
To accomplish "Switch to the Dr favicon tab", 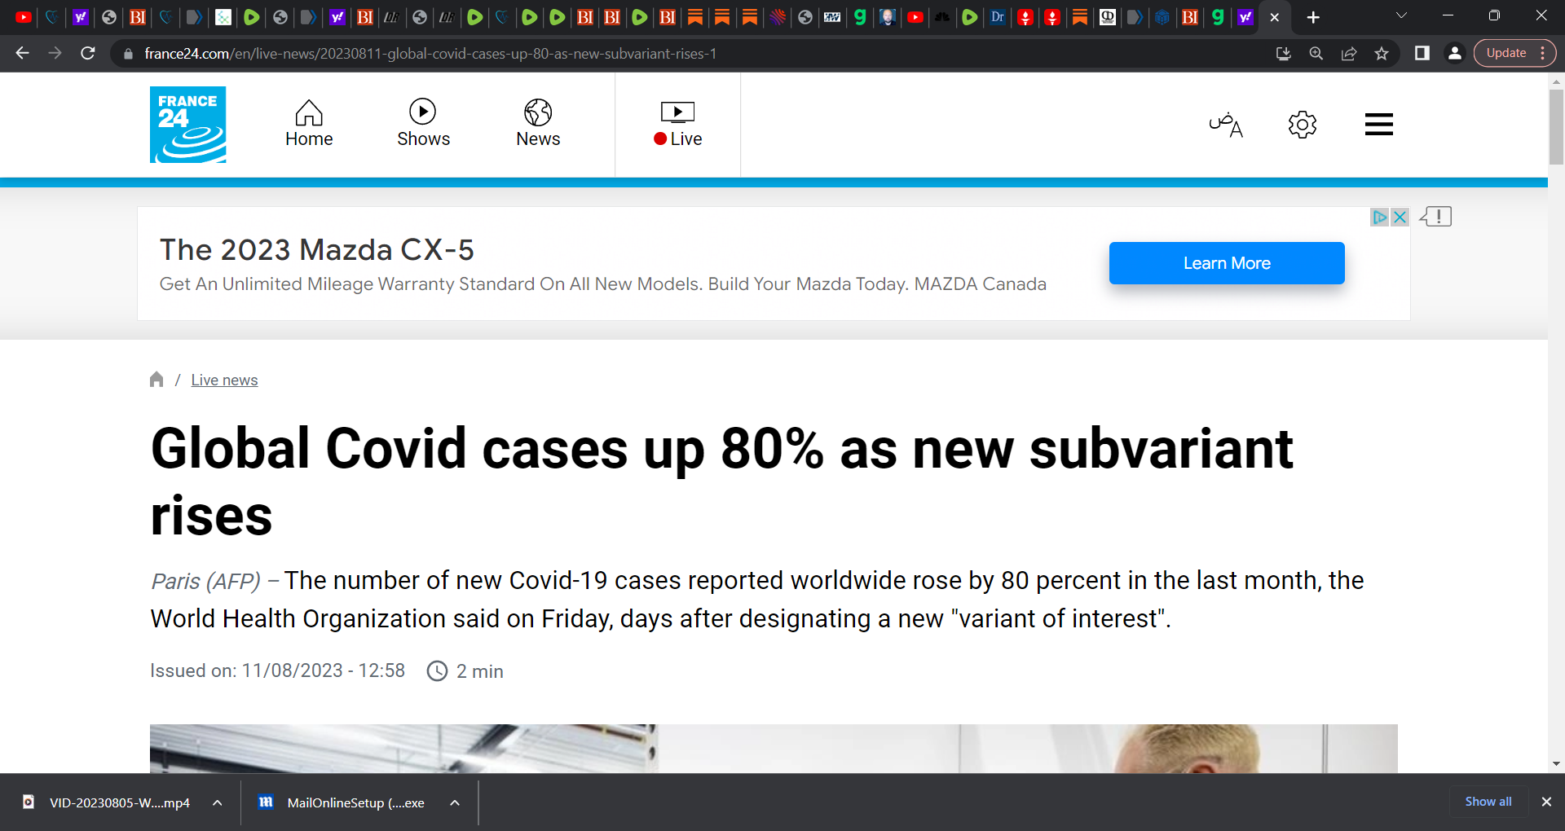I will [x=998, y=17].
